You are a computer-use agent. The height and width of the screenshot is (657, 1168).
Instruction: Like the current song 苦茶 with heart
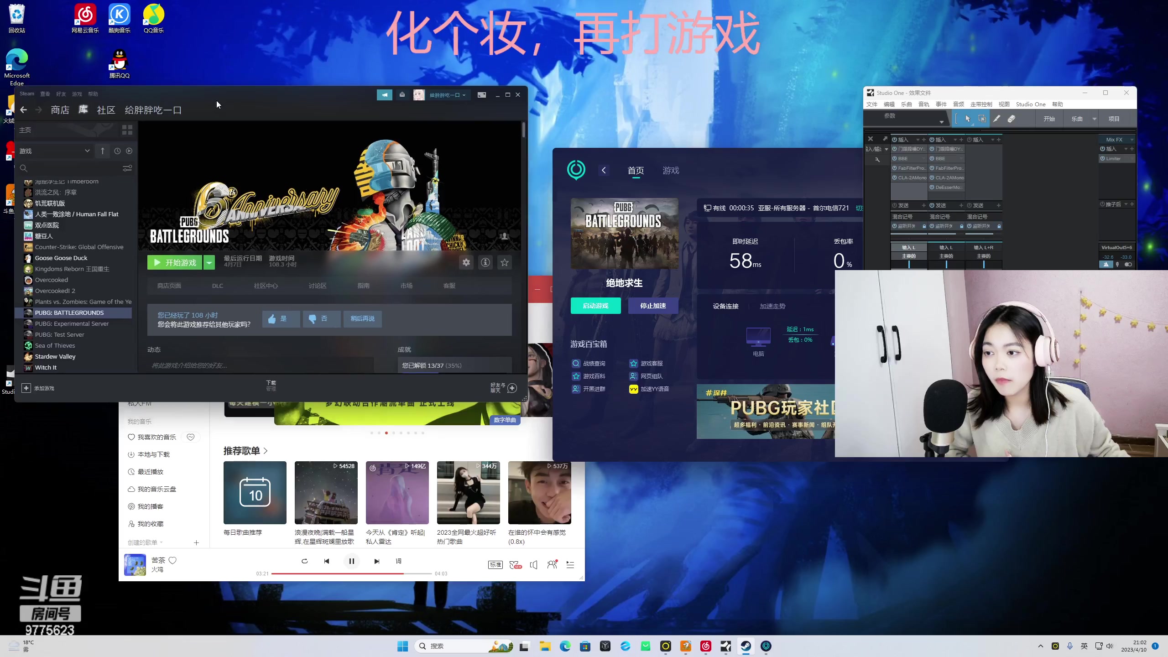172,560
